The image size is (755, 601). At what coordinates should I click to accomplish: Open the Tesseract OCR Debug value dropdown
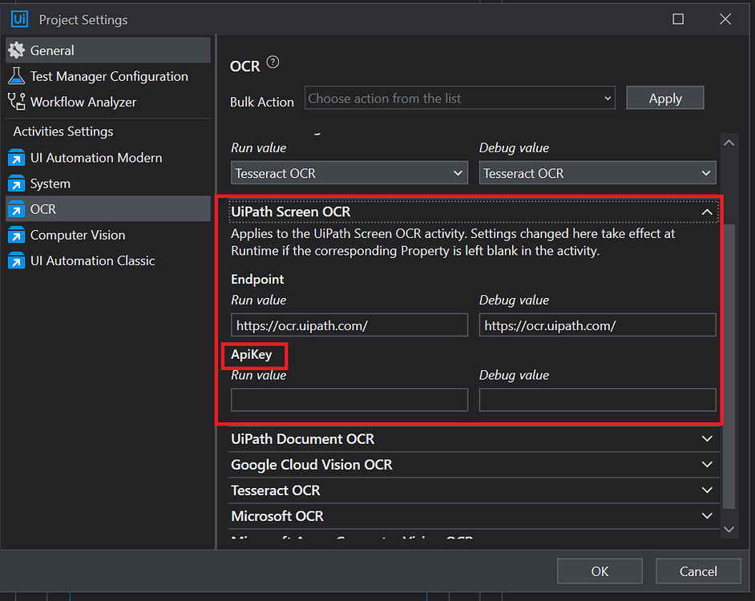597,173
